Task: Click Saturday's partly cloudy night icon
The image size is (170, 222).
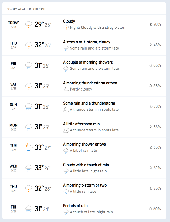Action: (x=66, y=89)
